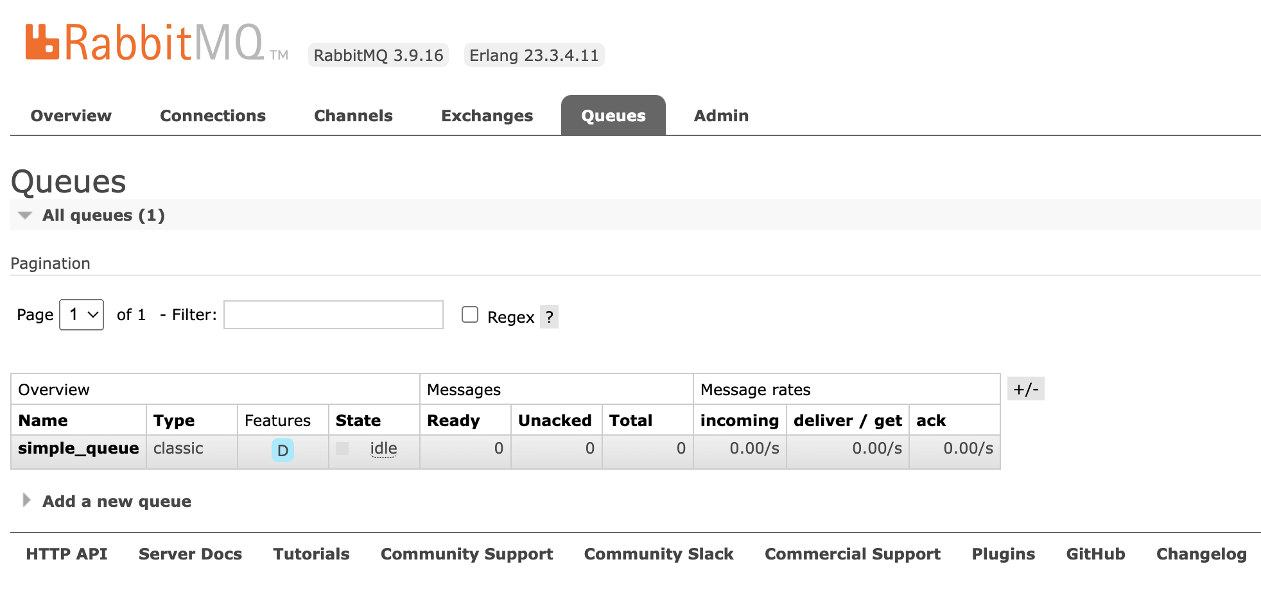The image size is (1261, 598).
Task: Enable the Regex checkbox
Action: [x=470, y=314]
